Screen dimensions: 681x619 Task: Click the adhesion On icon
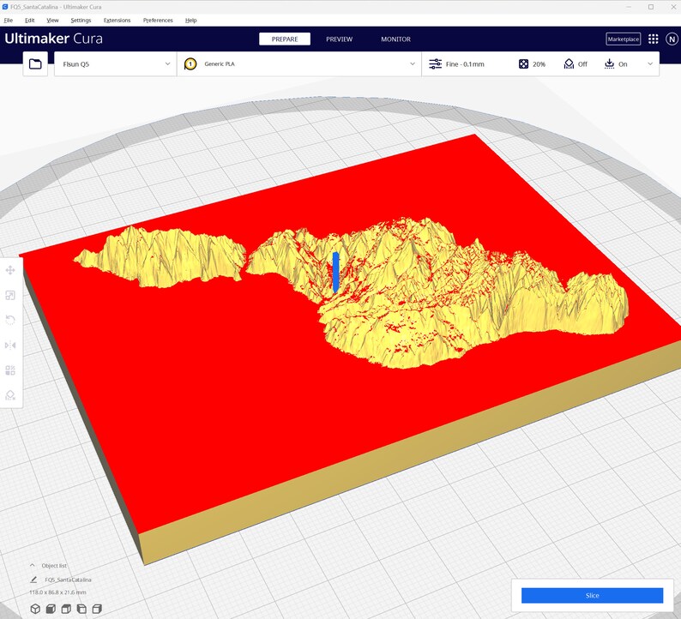pos(609,64)
